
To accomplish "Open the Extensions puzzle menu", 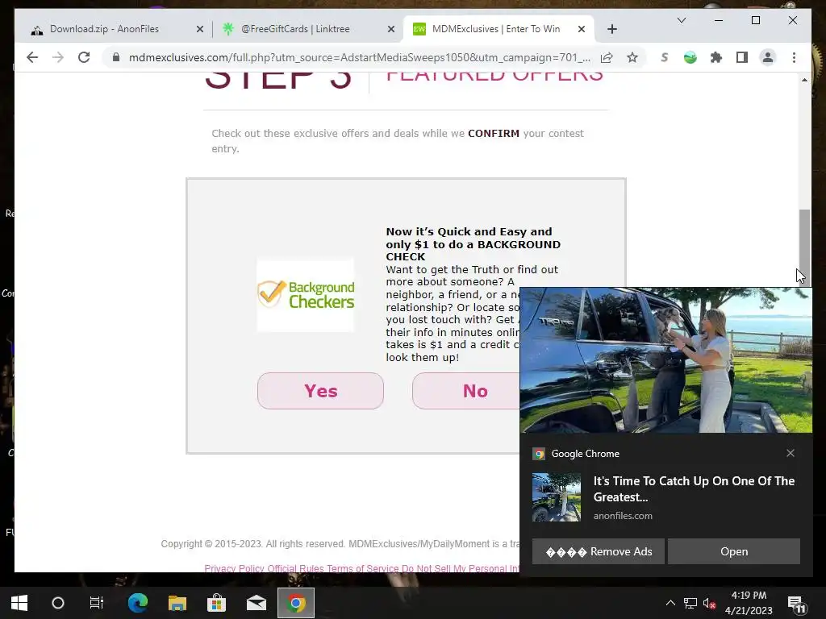I will coord(716,57).
